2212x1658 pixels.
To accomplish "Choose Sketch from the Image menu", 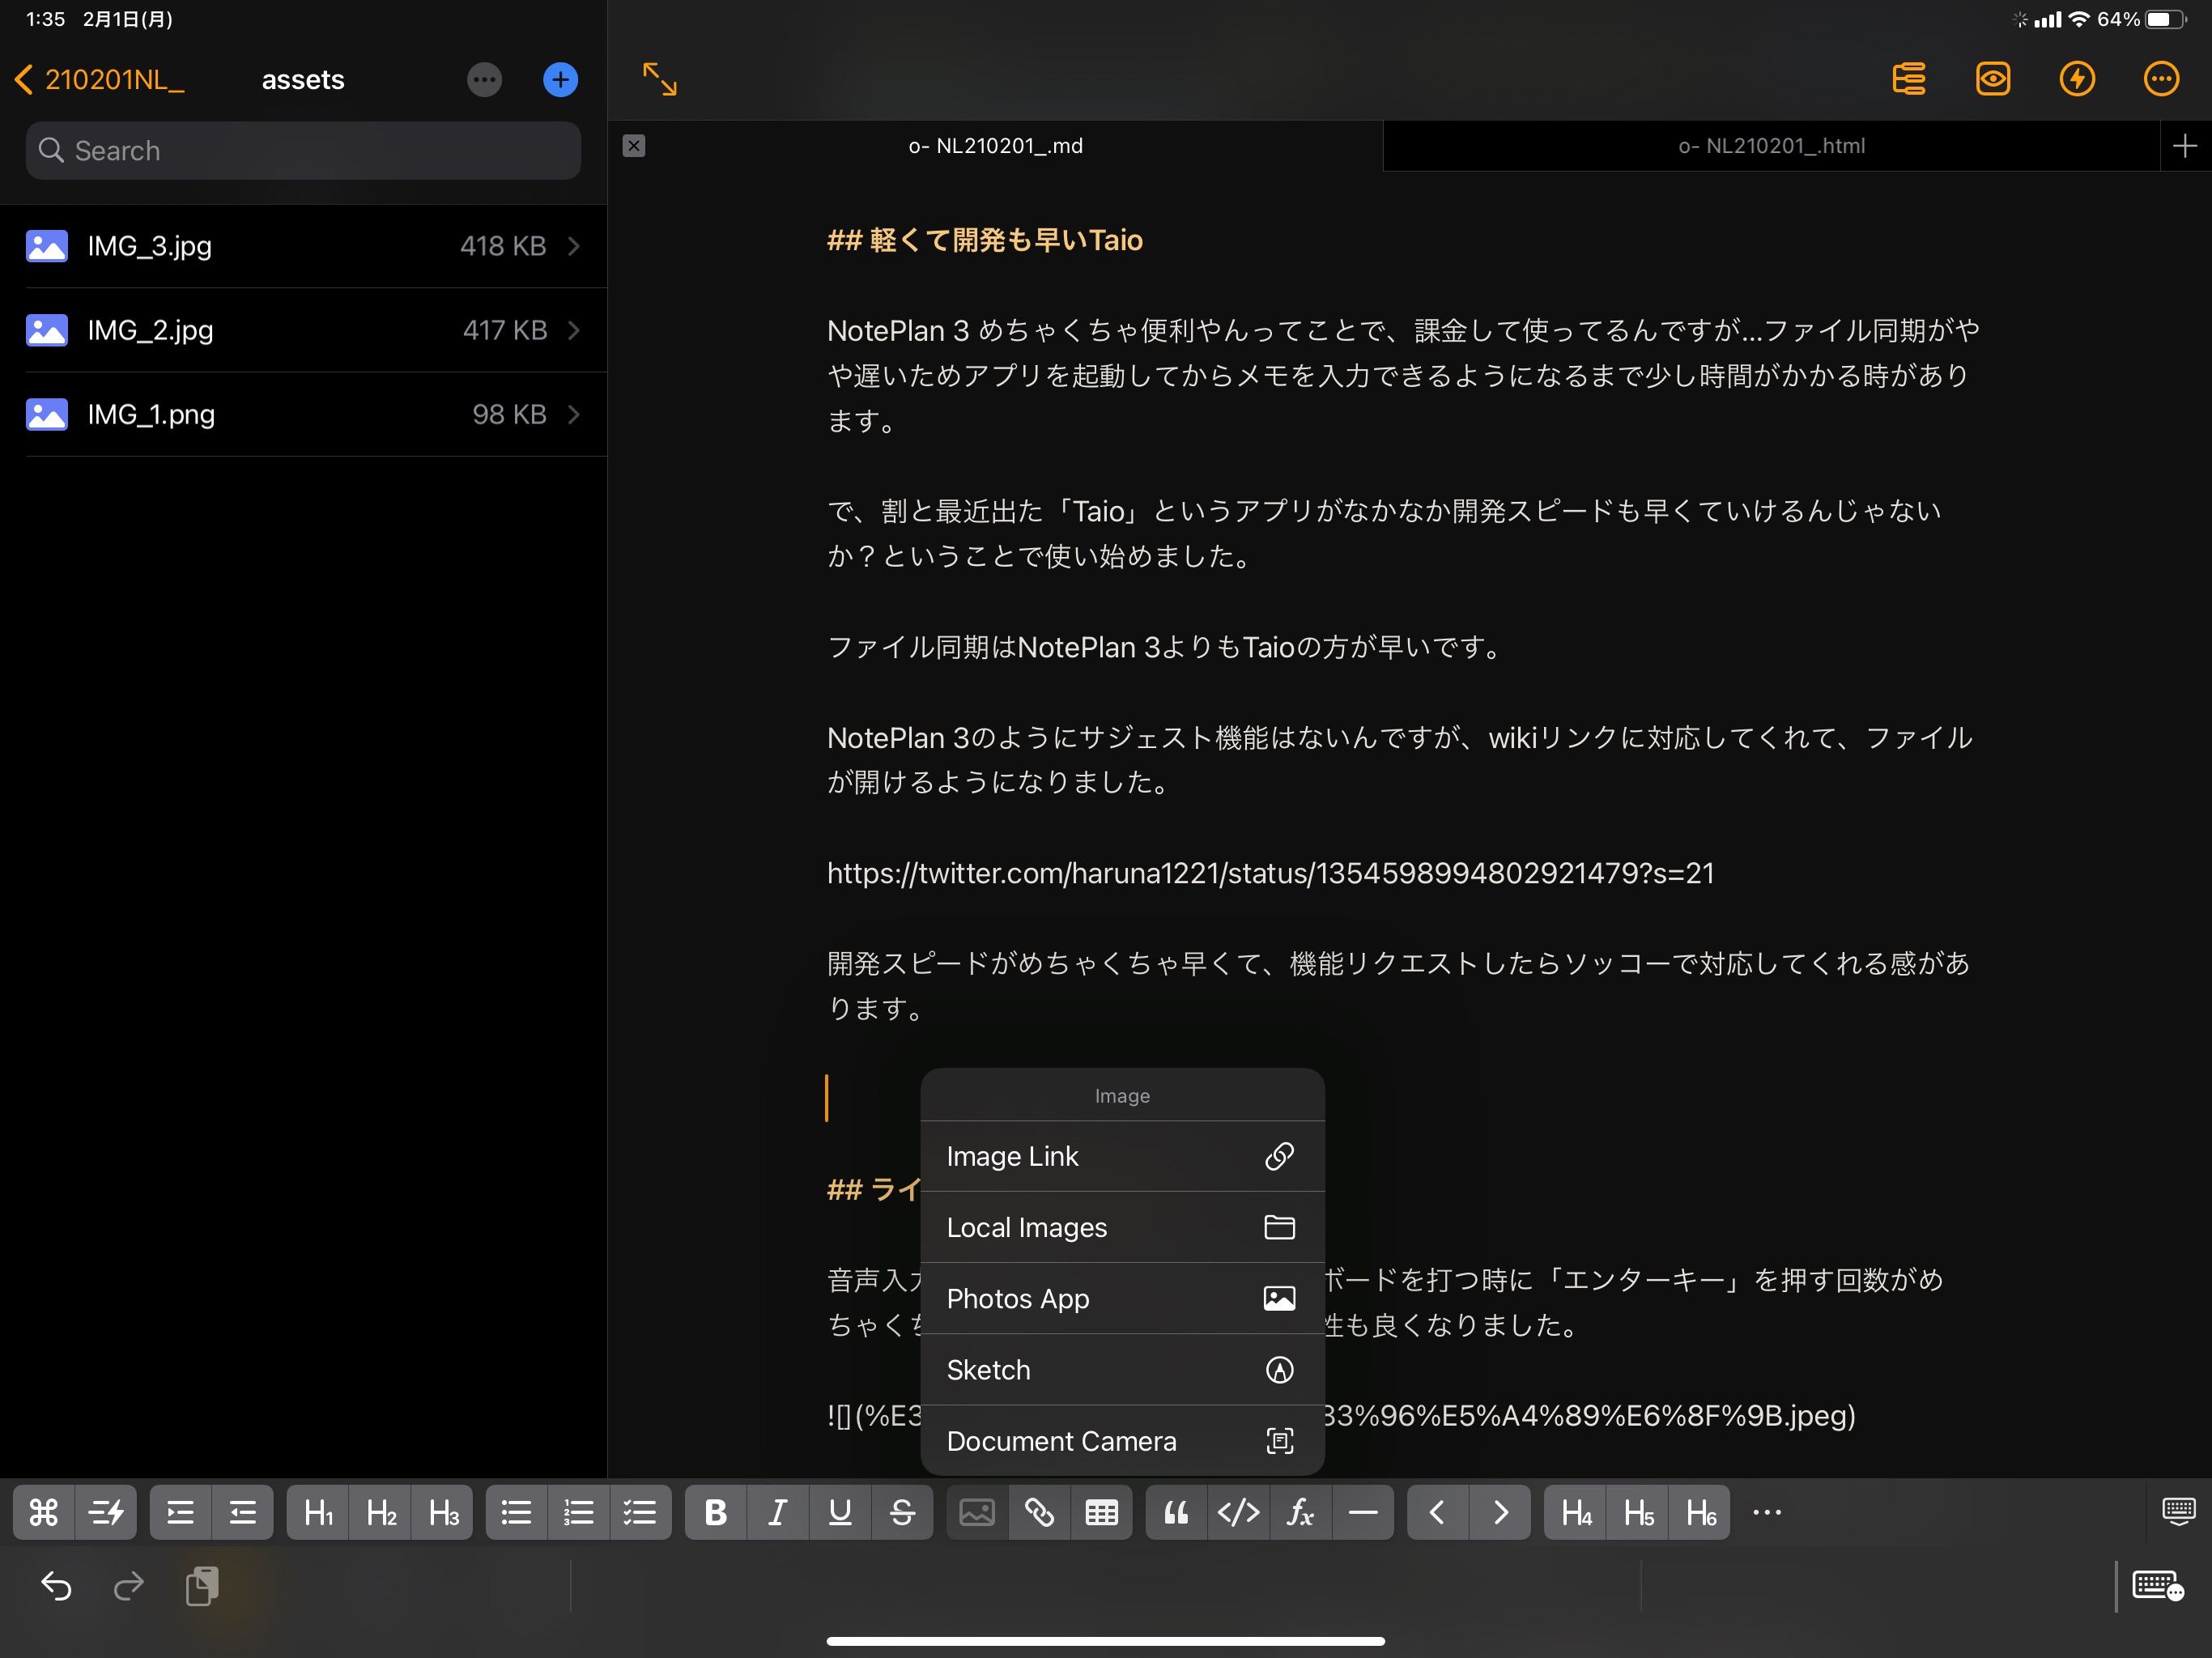I will pyautogui.click(x=1122, y=1370).
